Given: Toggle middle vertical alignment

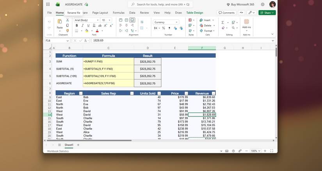Looking at the screenshot, I should point(126,20).
